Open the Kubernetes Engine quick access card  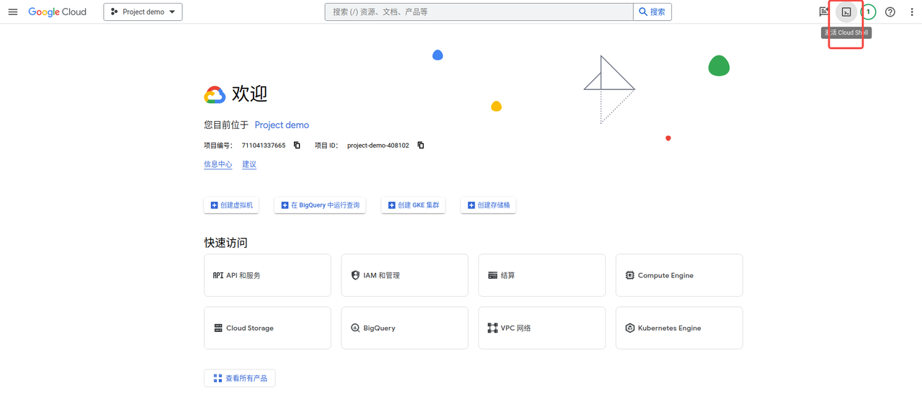coord(679,328)
